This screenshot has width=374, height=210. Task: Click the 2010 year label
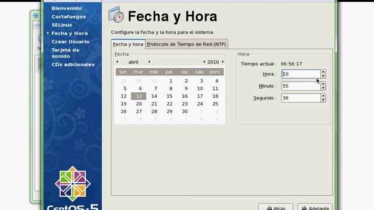tap(213, 62)
